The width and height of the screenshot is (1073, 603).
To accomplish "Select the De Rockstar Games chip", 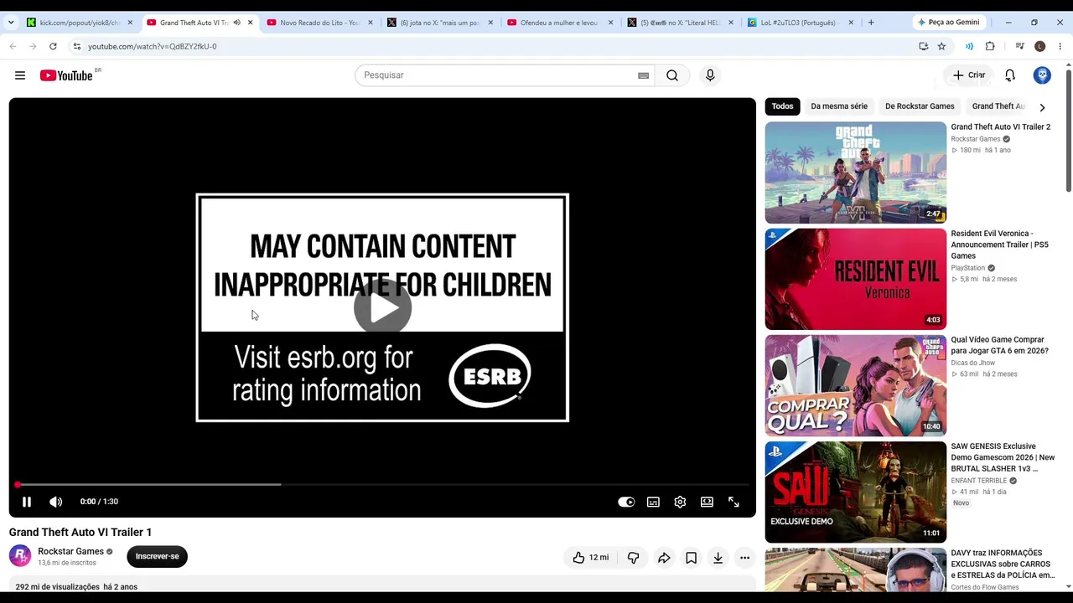I will pyautogui.click(x=920, y=106).
